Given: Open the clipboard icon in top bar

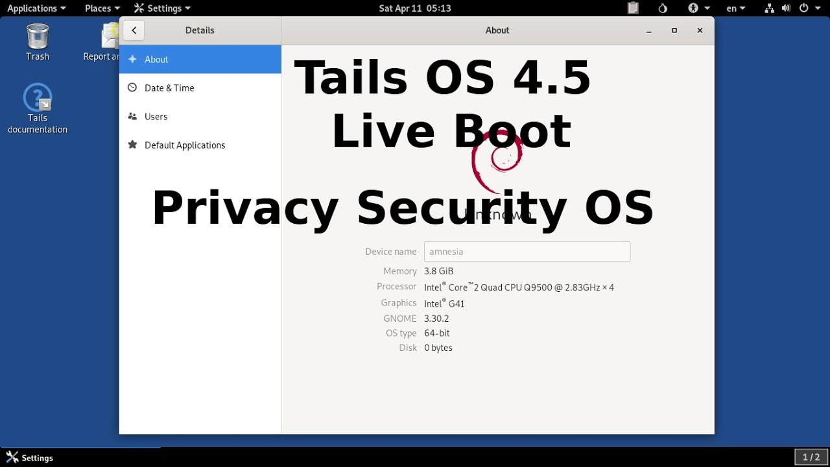Looking at the screenshot, I should coord(633,8).
